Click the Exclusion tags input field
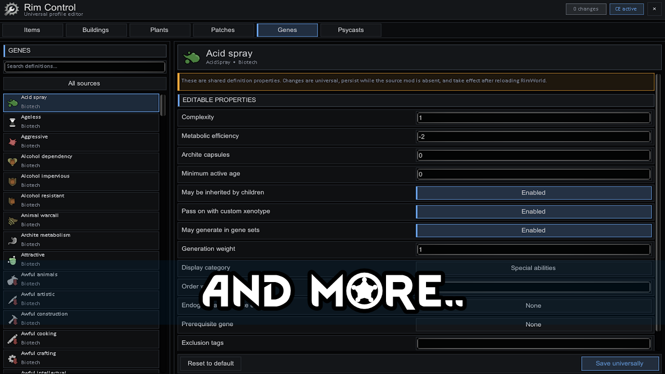 (x=534, y=343)
